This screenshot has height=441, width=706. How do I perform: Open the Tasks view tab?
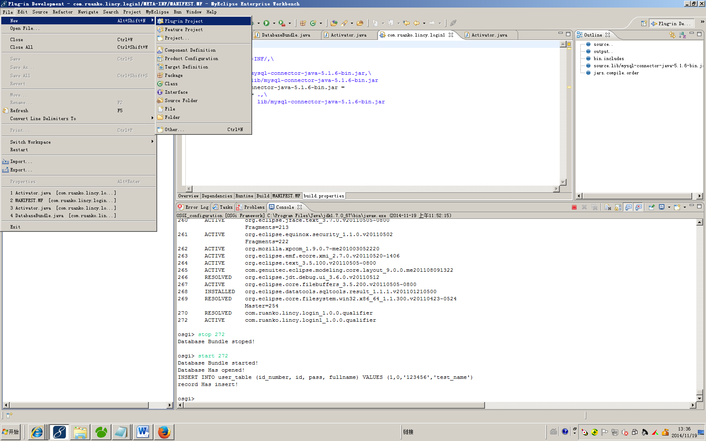[x=222, y=207]
